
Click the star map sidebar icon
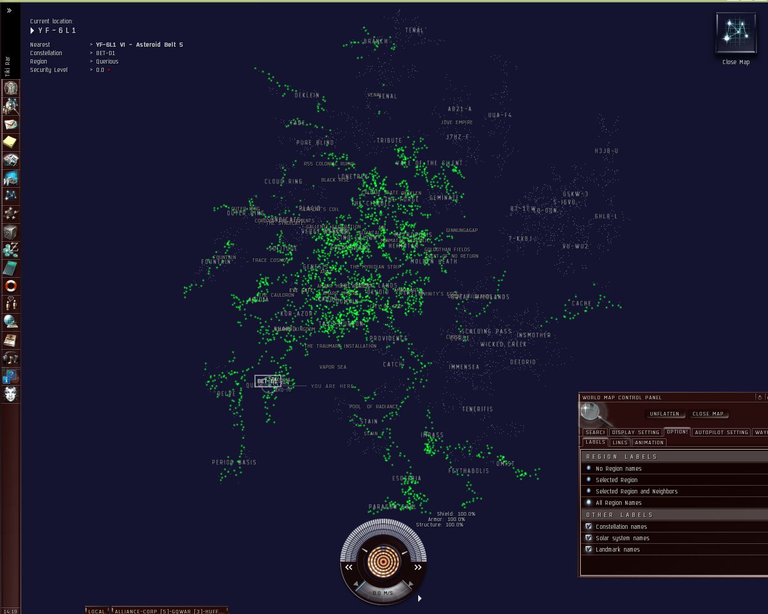(x=11, y=196)
